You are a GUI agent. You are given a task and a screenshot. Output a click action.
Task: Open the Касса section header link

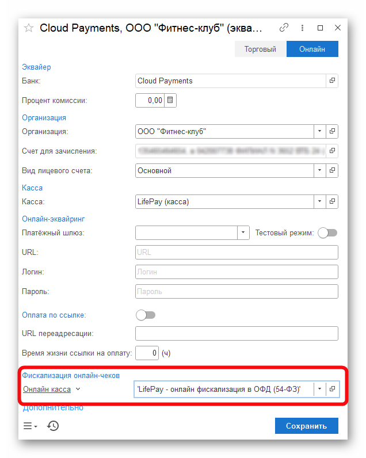[x=32, y=188]
